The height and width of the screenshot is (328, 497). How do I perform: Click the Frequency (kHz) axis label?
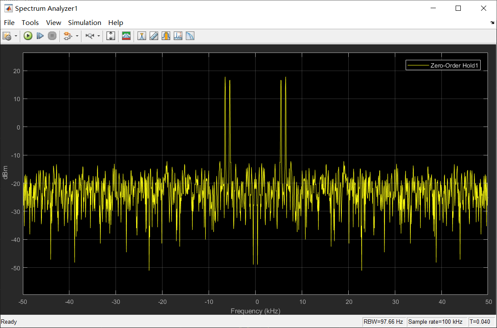(x=256, y=311)
